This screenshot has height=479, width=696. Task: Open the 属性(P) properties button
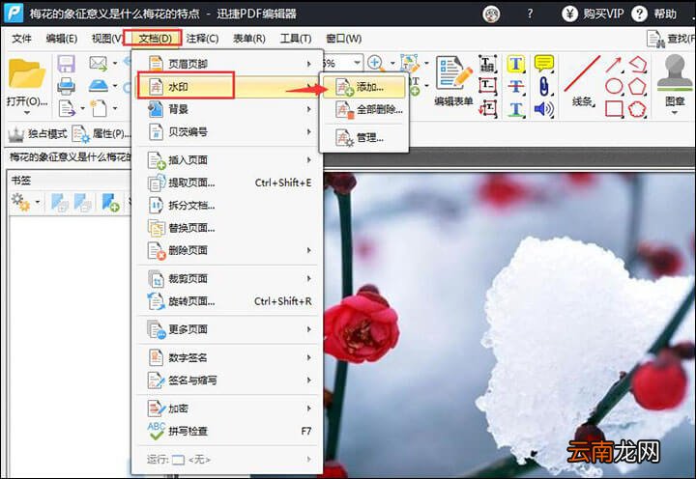point(101,133)
